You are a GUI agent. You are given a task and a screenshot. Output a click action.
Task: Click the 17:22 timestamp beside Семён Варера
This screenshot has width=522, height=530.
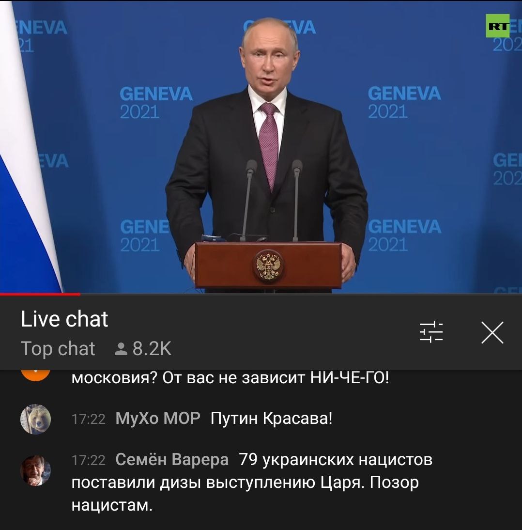click(89, 460)
